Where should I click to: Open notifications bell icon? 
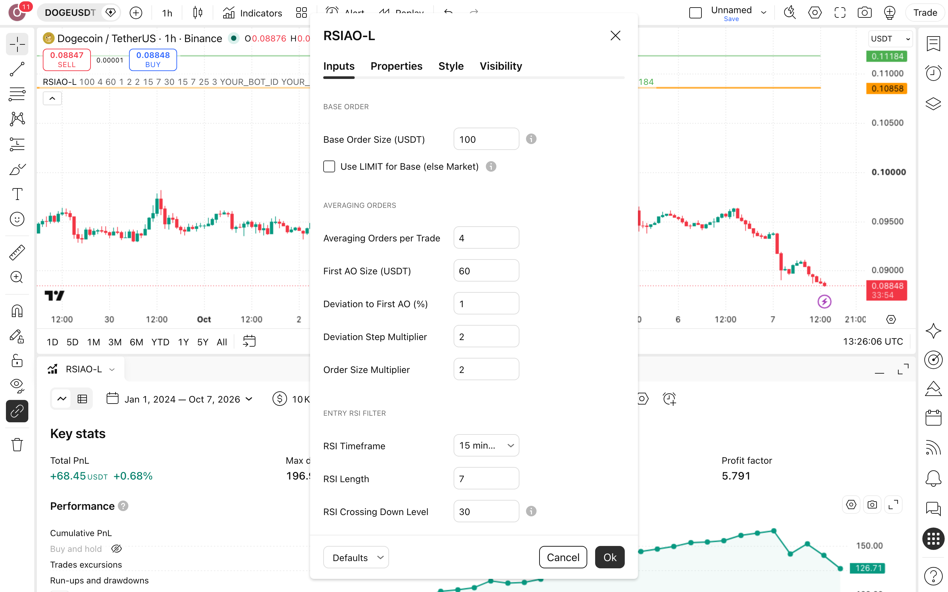click(x=933, y=478)
